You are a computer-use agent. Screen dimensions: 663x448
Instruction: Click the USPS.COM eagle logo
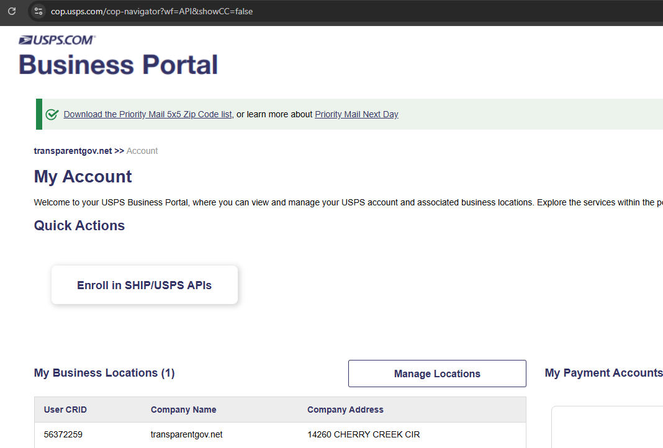pos(57,40)
